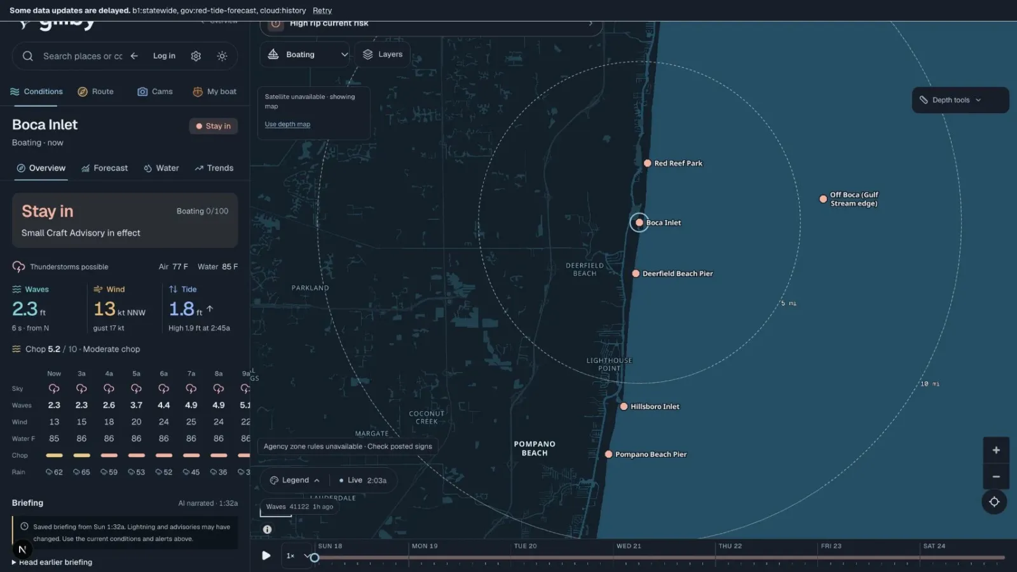Click the Waves card icon
1017x572 pixels.
coord(17,289)
